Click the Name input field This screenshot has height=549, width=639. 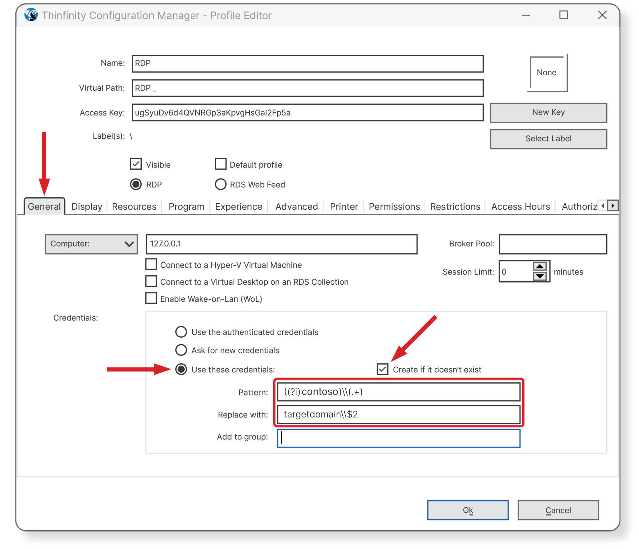pyautogui.click(x=308, y=63)
